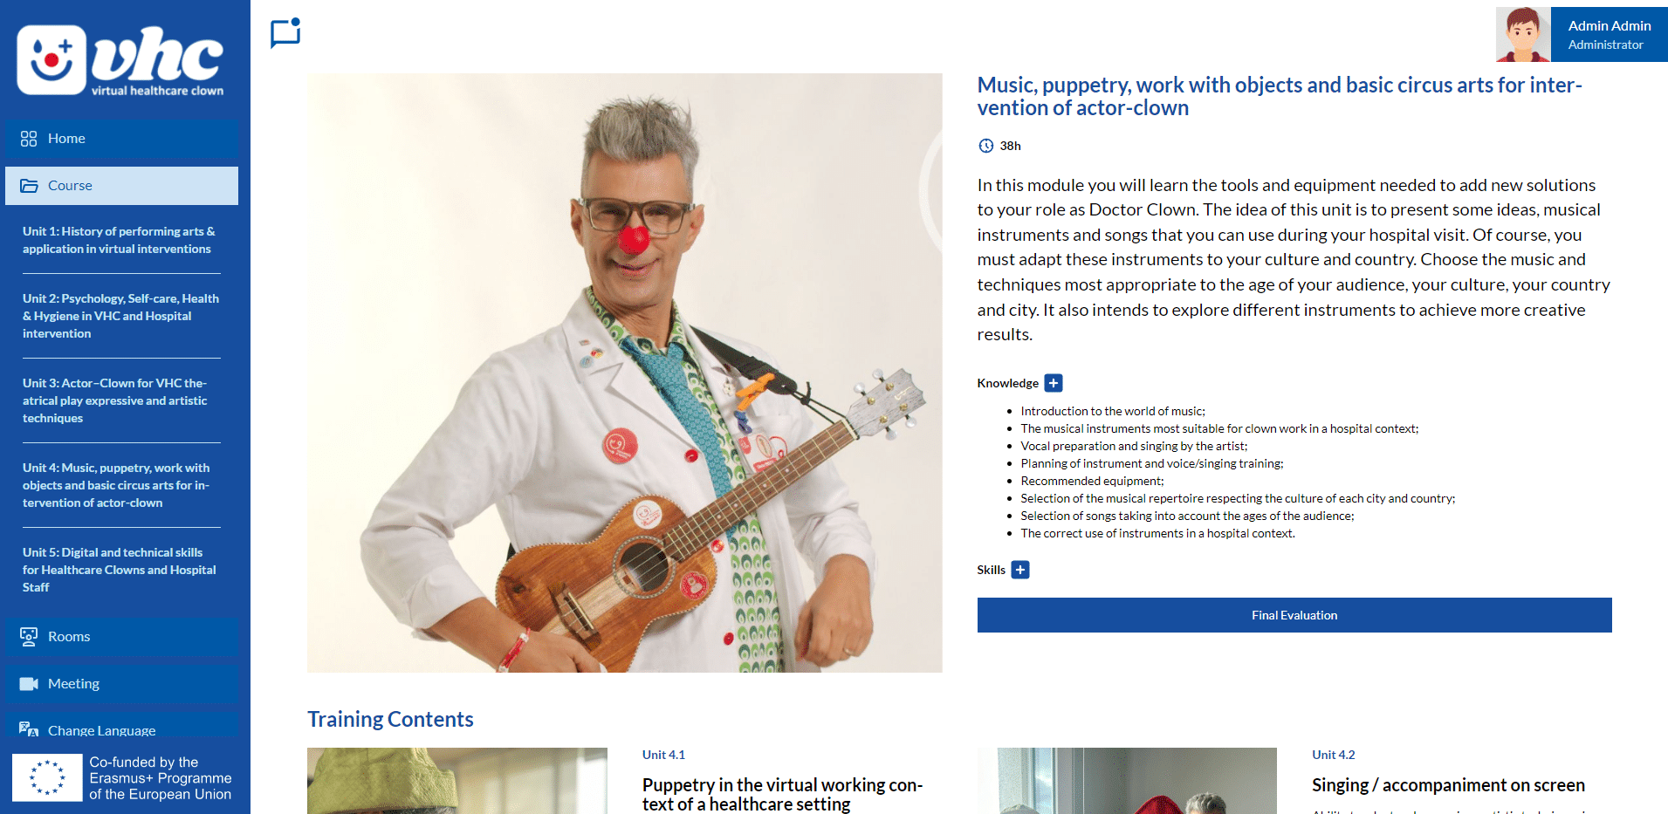Image resolution: width=1668 pixels, height=814 pixels.
Task: Click the clown with ukulele course image
Action: click(x=625, y=373)
